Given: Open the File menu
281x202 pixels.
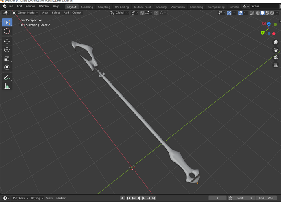Looking at the screenshot, I should [x=11, y=6].
